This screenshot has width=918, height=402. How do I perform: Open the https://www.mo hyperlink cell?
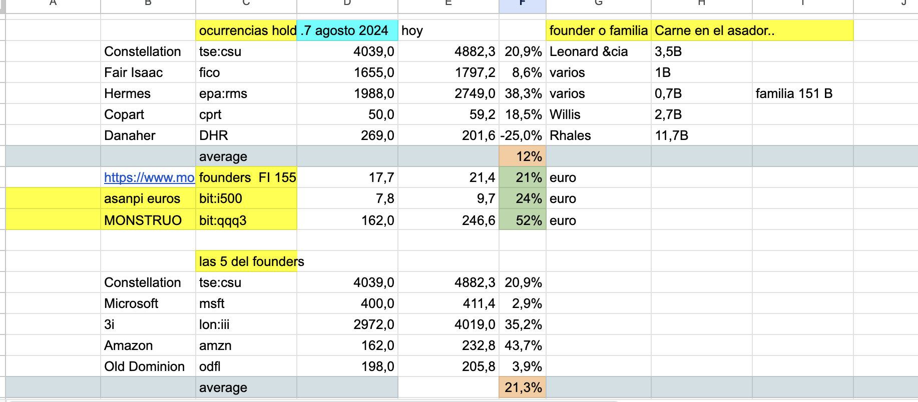point(148,177)
